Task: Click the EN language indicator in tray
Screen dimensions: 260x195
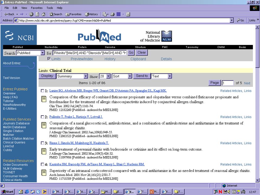Action: click(234, 192)
